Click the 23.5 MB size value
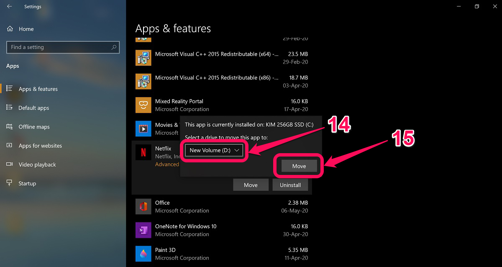Viewport: 502px width, 267px height. click(298, 54)
